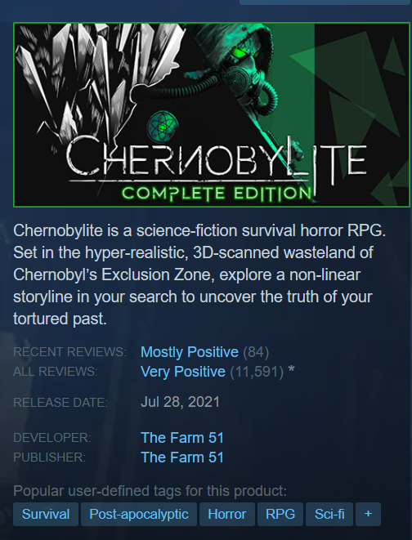The height and width of the screenshot is (540, 412).
Task: Click the game description paragraph
Action: (x=199, y=274)
